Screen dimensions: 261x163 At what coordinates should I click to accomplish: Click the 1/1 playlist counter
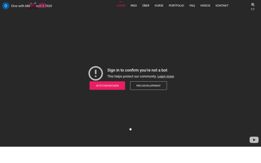[253, 9]
